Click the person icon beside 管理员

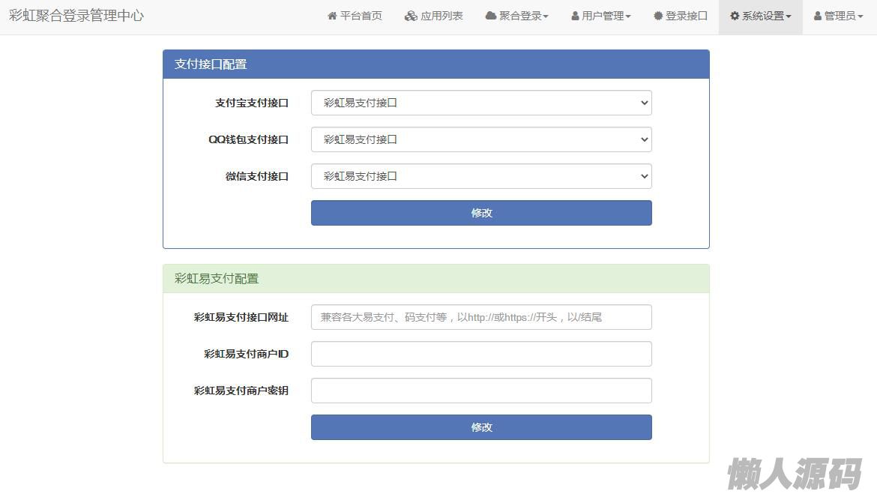point(818,16)
